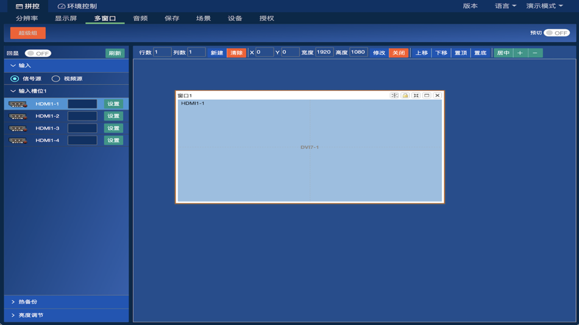
Task: Click the Y coordinate input field
Action: 290,52
